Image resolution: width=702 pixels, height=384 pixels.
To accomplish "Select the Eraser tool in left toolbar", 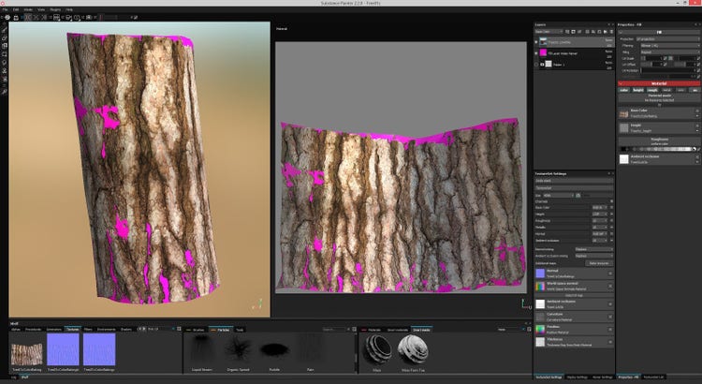I will pyautogui.click(x=5, y=37).
